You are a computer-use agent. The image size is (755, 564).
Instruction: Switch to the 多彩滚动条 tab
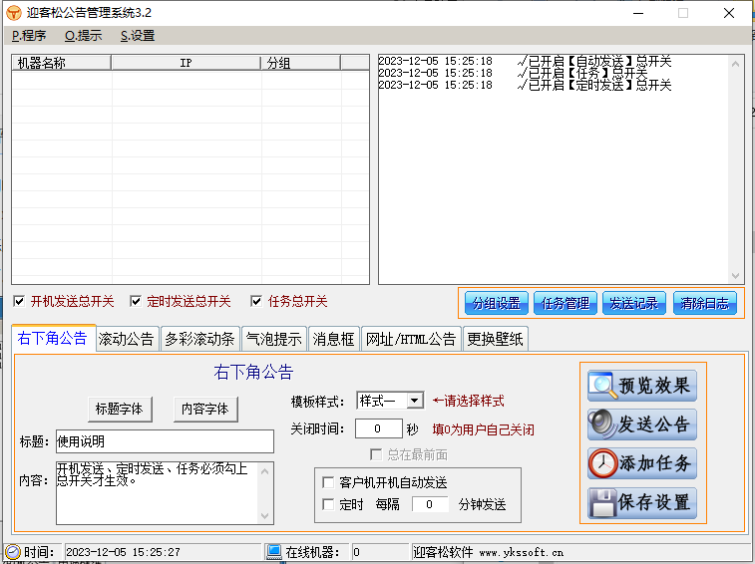point(199,339)
